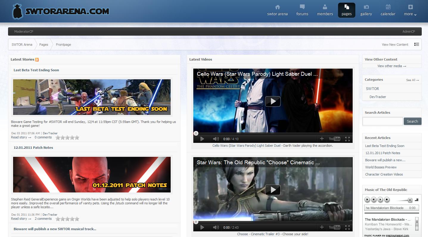Open AdminCP link
This screenshot has width=428, height=237.
(409, 31)
